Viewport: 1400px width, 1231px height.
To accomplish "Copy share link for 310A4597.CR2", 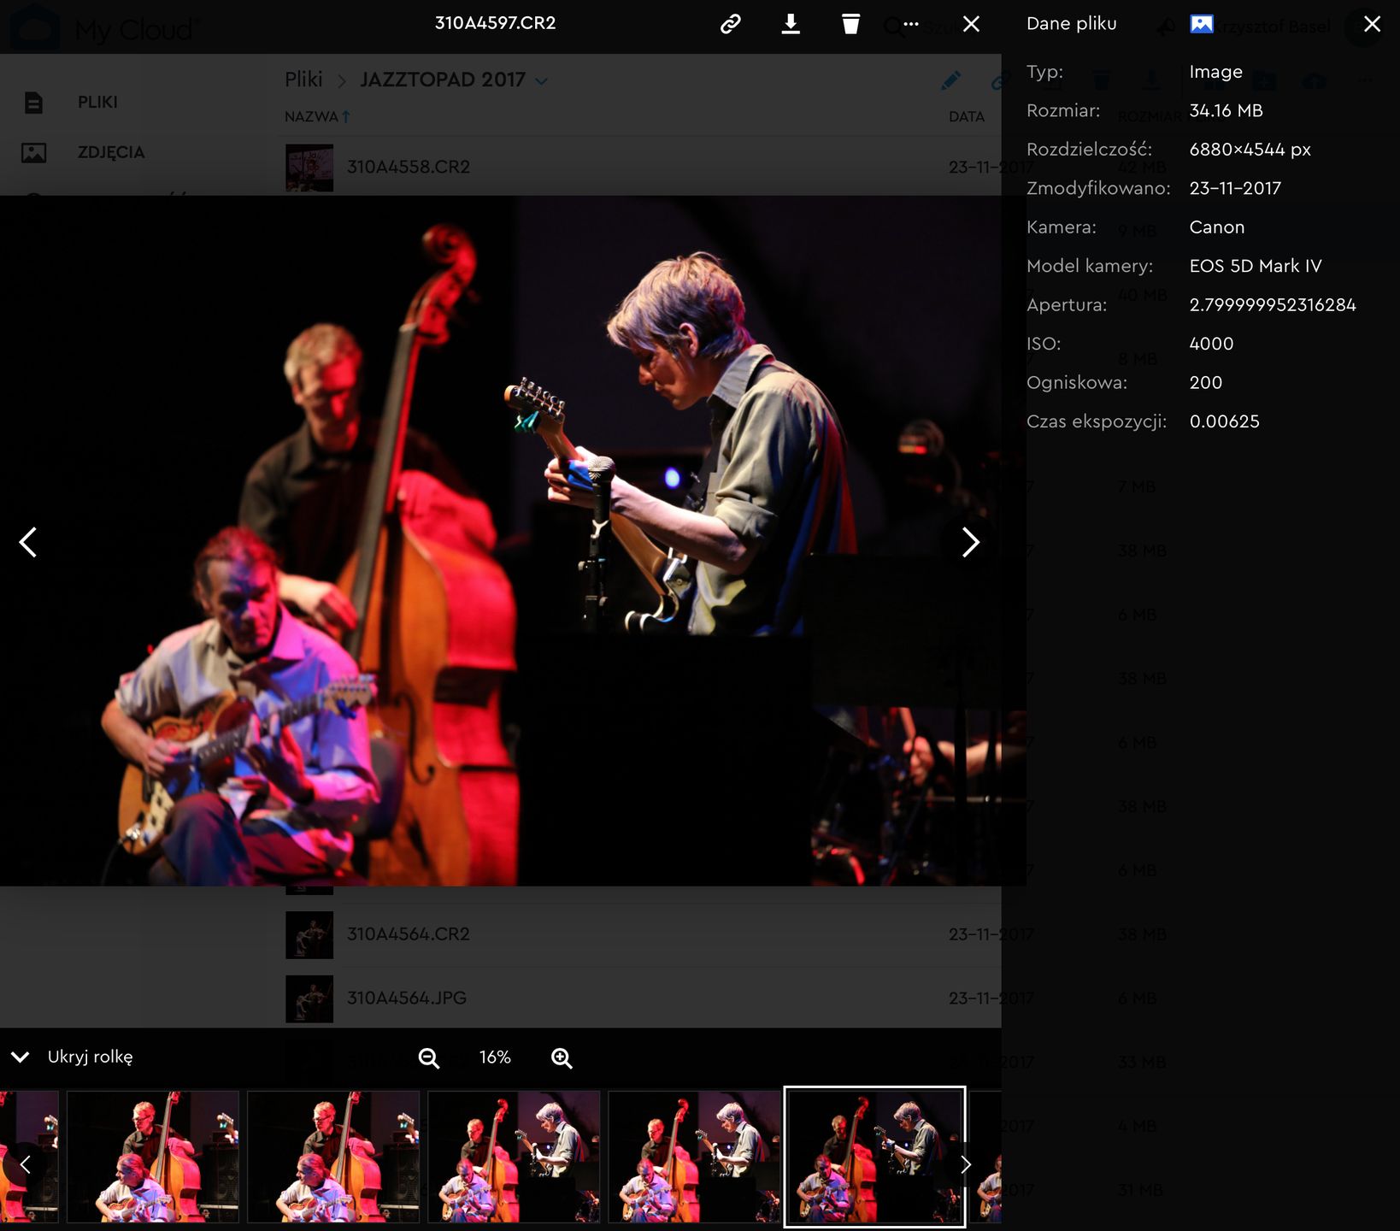I will tap(730, 24).
